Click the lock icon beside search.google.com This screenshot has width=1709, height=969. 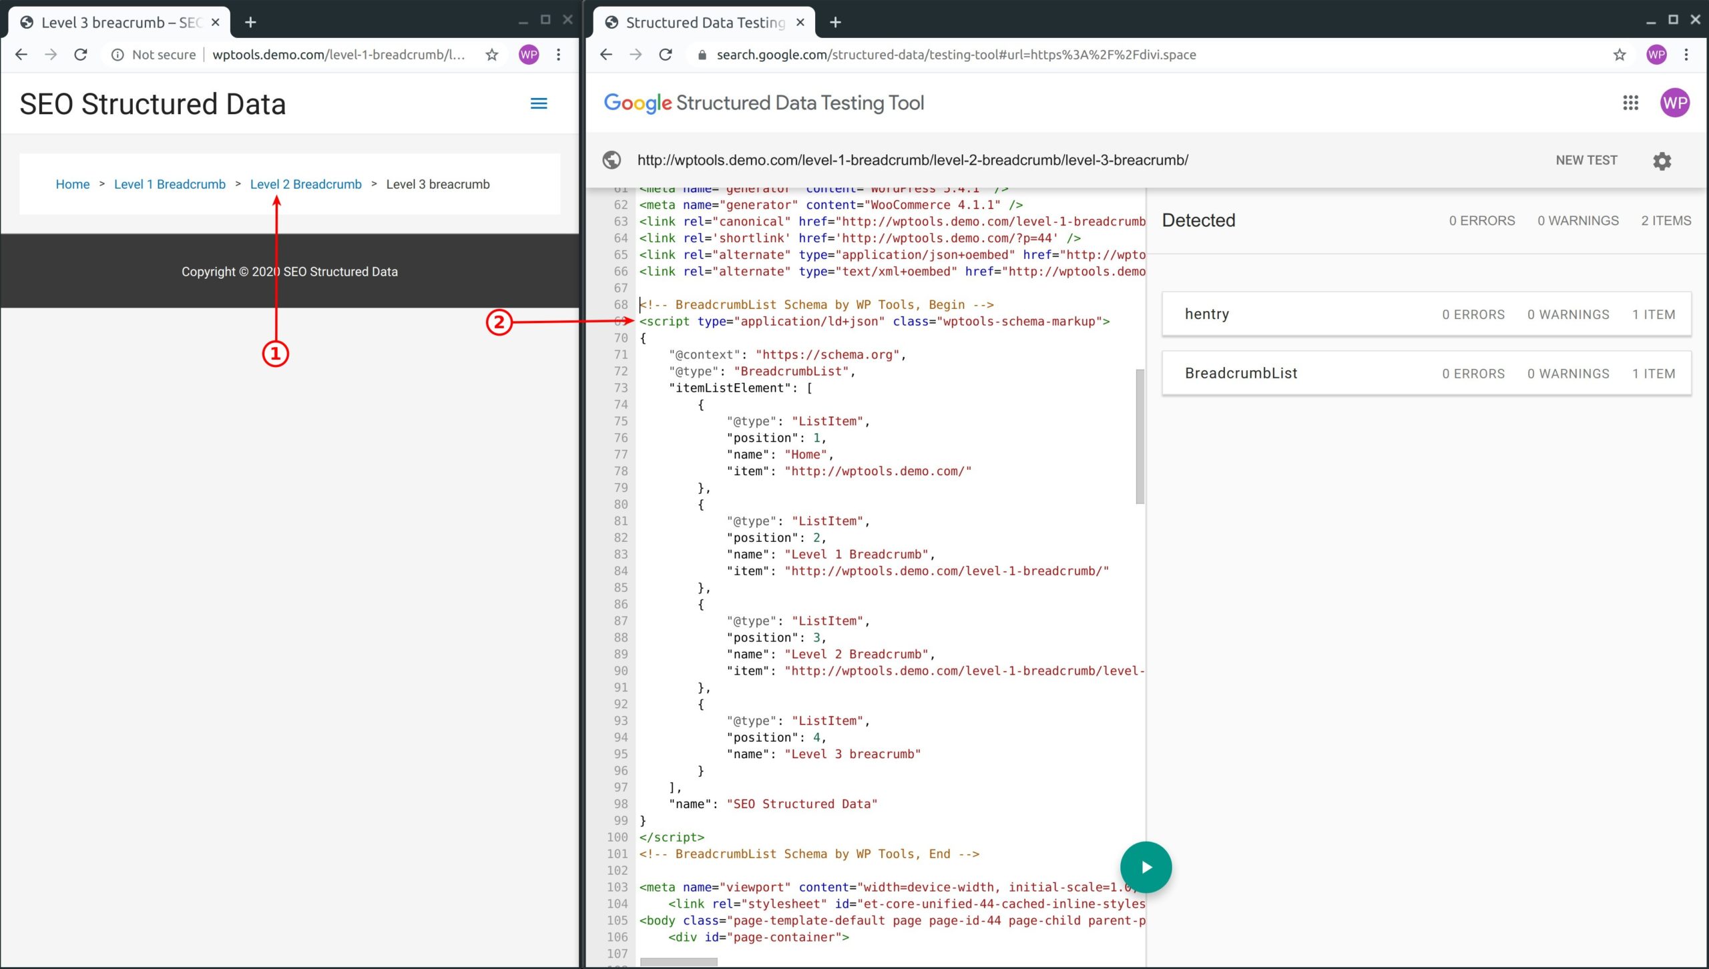tap(702, 55)
